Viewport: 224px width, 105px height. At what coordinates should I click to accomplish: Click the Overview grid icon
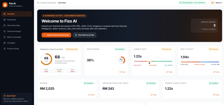pos(4,14)
